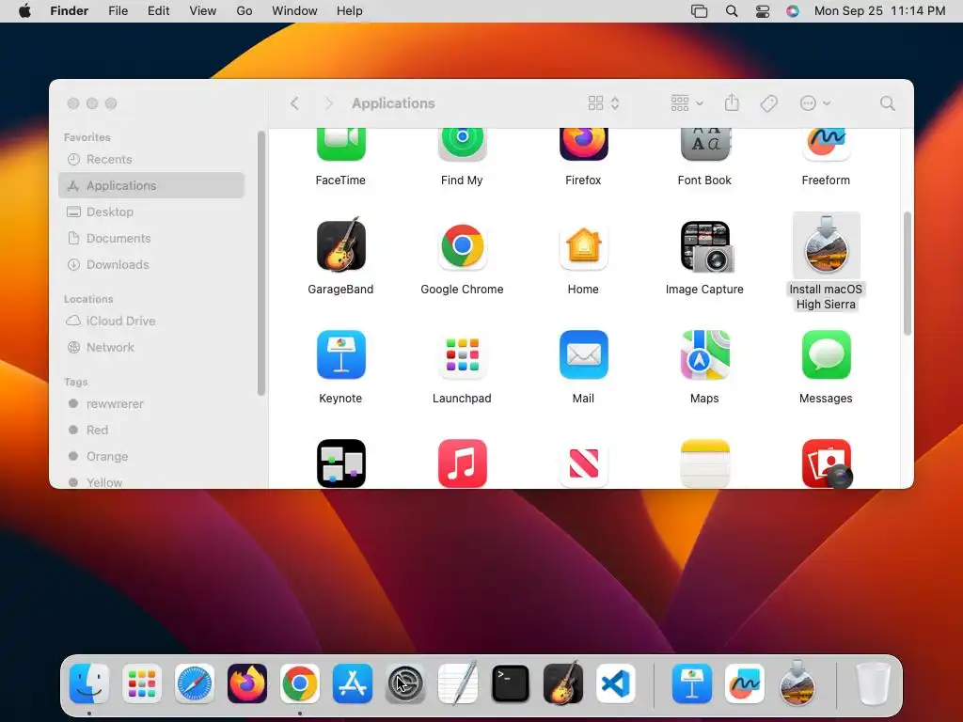
Task: Select the Photo Booth app icon
Action: coord(827,463)
